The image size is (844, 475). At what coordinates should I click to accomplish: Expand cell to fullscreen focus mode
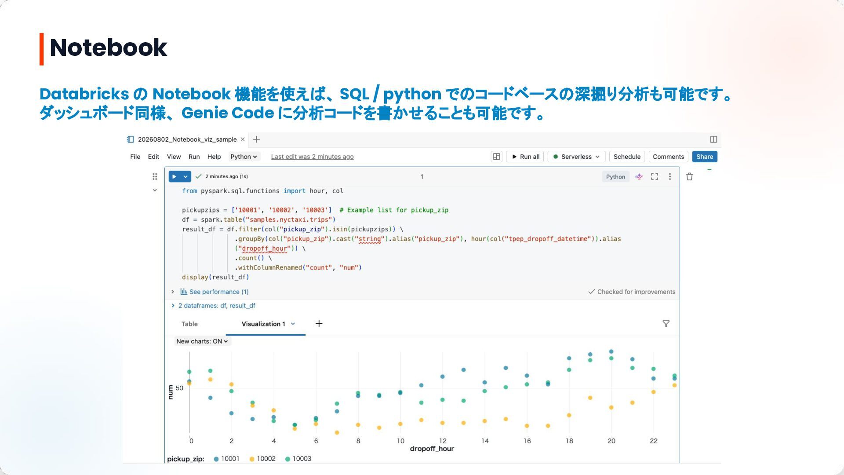pos(655,176)
